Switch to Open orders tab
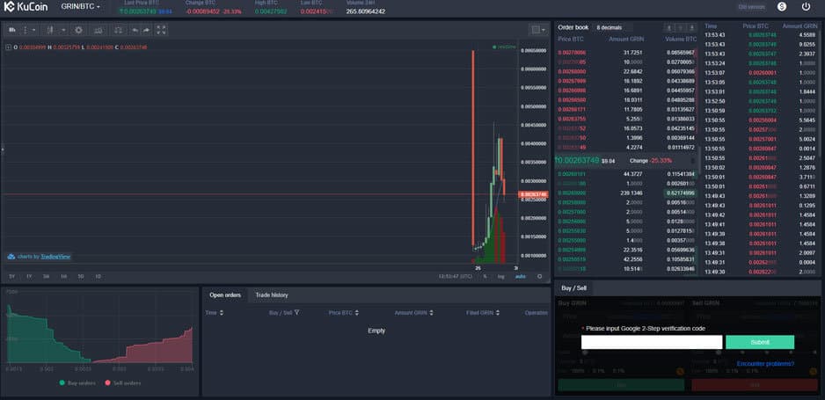This screenshot has height=400, width=825. (x=225, y=295)
